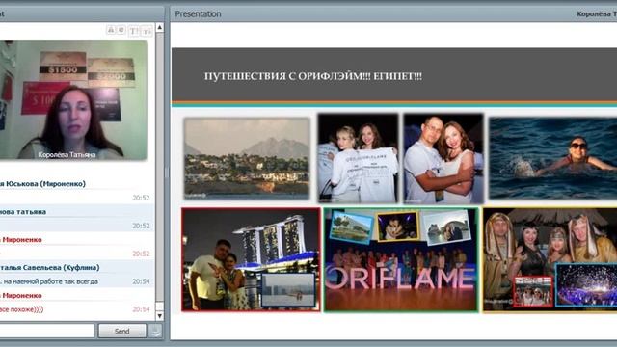Viewport: 617px width, 347px height.
Task: Click the Marina Bay Sands couple photo
Action: coord(251,259)
